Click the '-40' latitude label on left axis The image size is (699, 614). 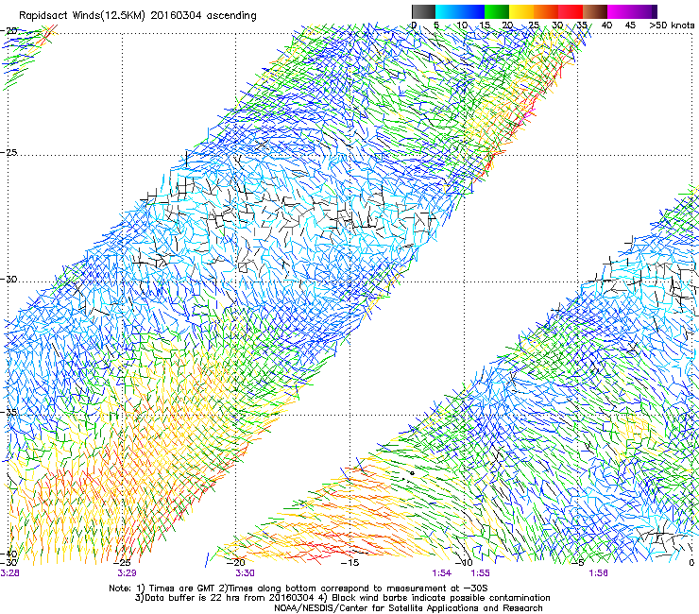(x=9, y=554)
